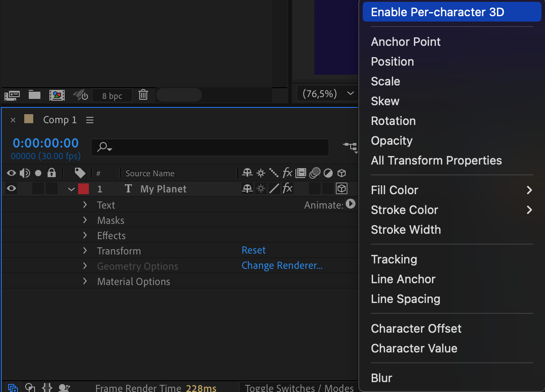Viewport: 545px width, 392px height.
Task: Hide the My Planet layer
Action: tap(11, 189)
